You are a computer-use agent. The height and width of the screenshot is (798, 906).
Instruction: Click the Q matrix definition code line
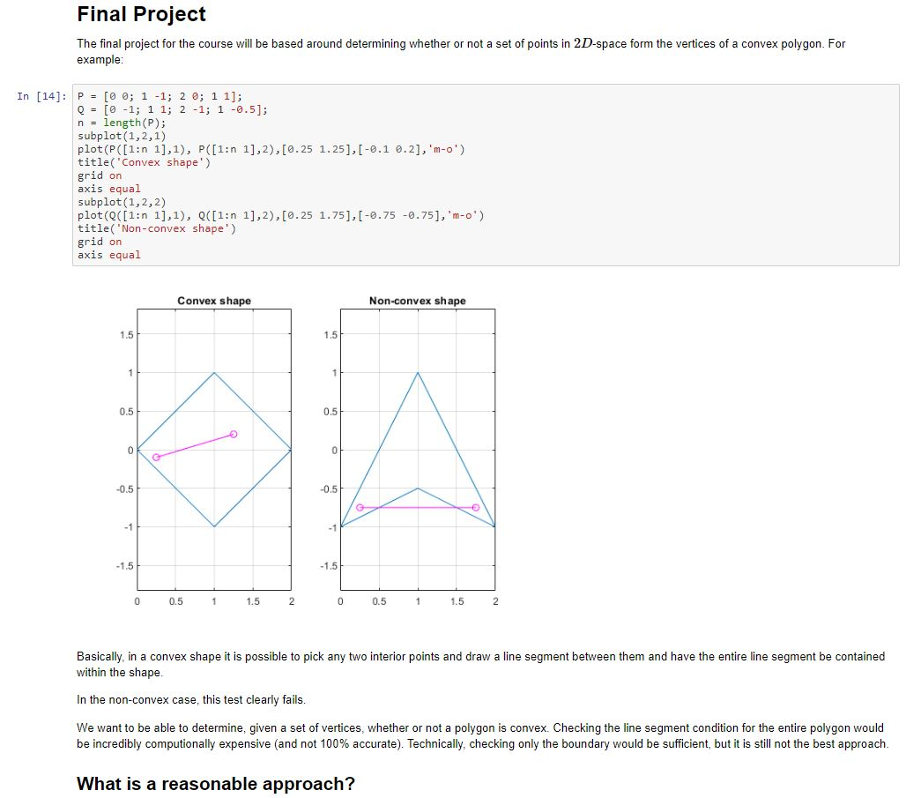(x=172, y=110)
